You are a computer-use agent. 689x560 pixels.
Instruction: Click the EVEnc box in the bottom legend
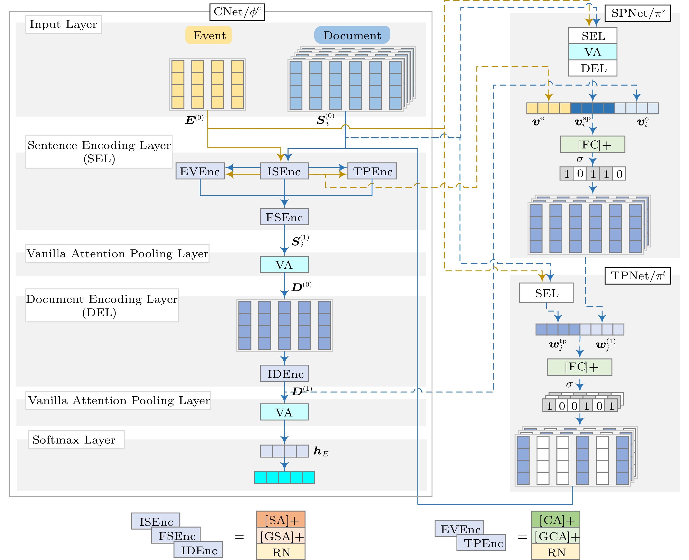click(459, 528)
